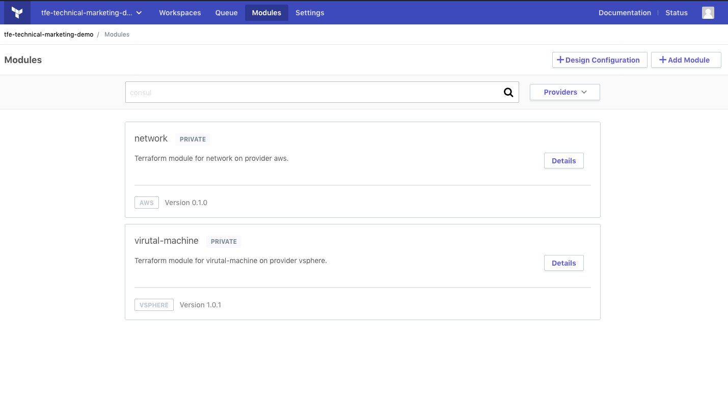Open the Status link
This screenshot has height=401, width=728.
pos(677,13)
